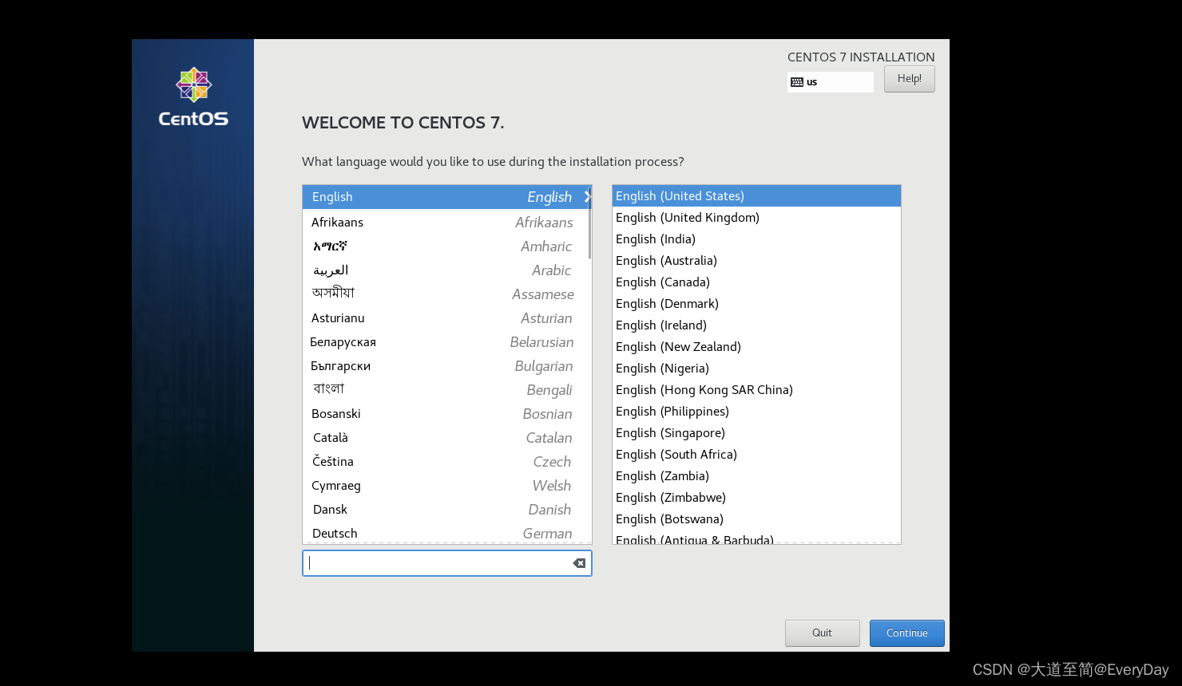This screenshot has height=686, width=1182.
Task: Choose English (Australia) locale
Action: (756, 261)
